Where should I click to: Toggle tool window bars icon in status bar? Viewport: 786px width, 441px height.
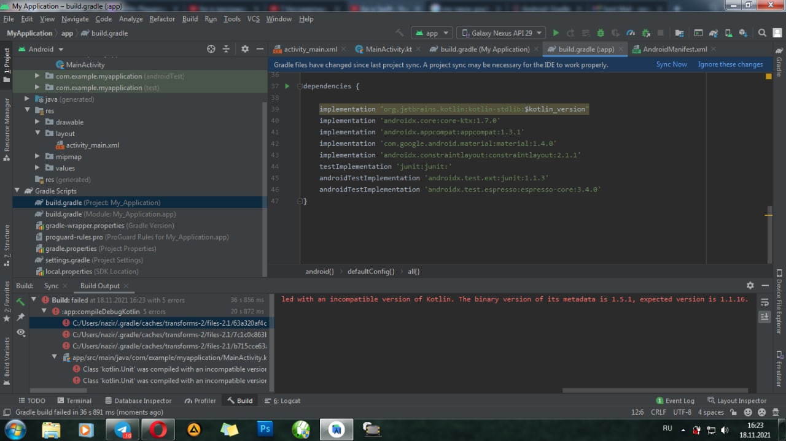coord(7,412)
